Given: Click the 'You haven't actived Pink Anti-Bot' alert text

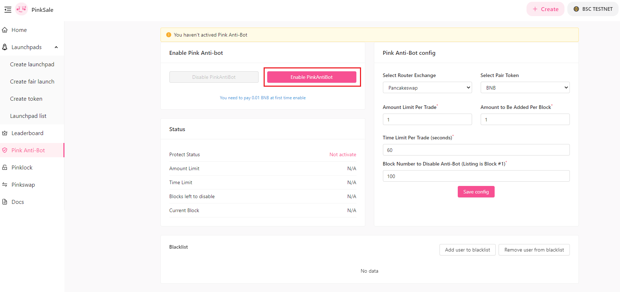Looking at the screenshot, I should tap(211, 35).
